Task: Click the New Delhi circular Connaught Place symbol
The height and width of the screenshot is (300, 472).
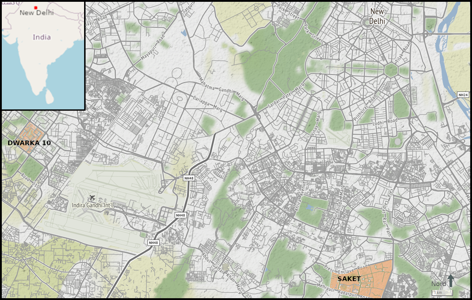Action: [x=365, y=22]
